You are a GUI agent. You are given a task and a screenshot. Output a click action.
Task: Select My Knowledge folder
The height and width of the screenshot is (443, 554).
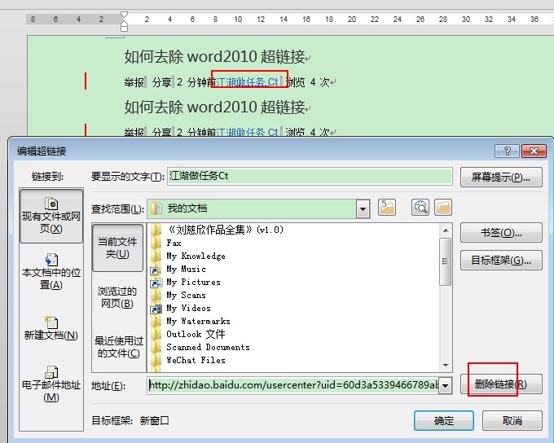coord(188,257)
